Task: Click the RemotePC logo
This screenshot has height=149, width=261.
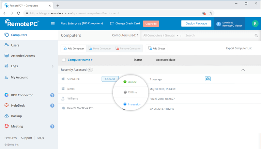Action: pos(22,23)
